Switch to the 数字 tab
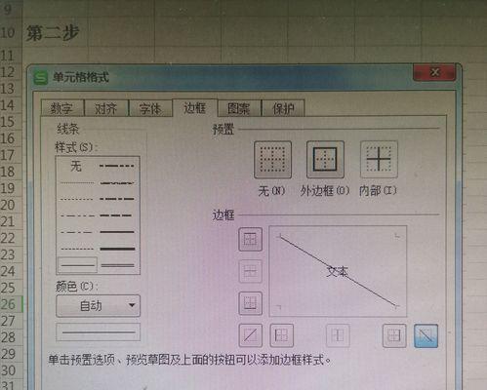Image resolution: width=487 pixels, height=390 pixels. click(x=62, y=108)
